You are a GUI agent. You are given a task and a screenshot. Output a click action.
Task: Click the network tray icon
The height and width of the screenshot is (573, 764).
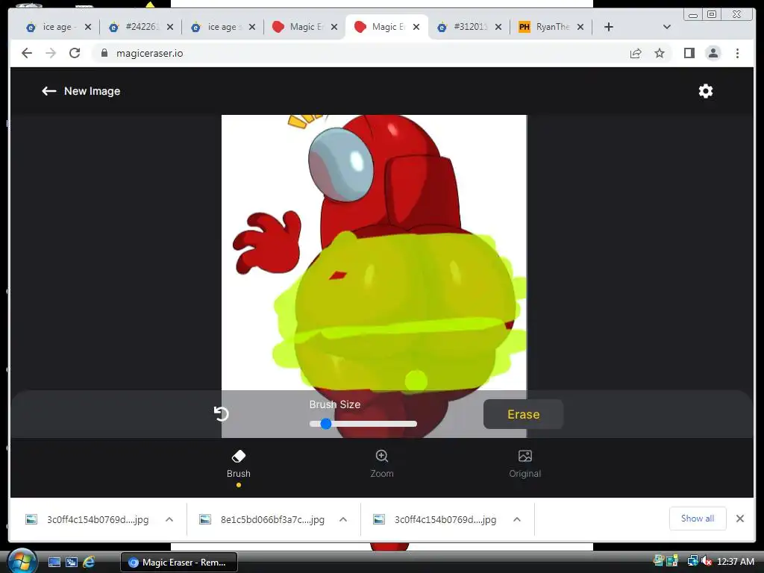(692, 561)
